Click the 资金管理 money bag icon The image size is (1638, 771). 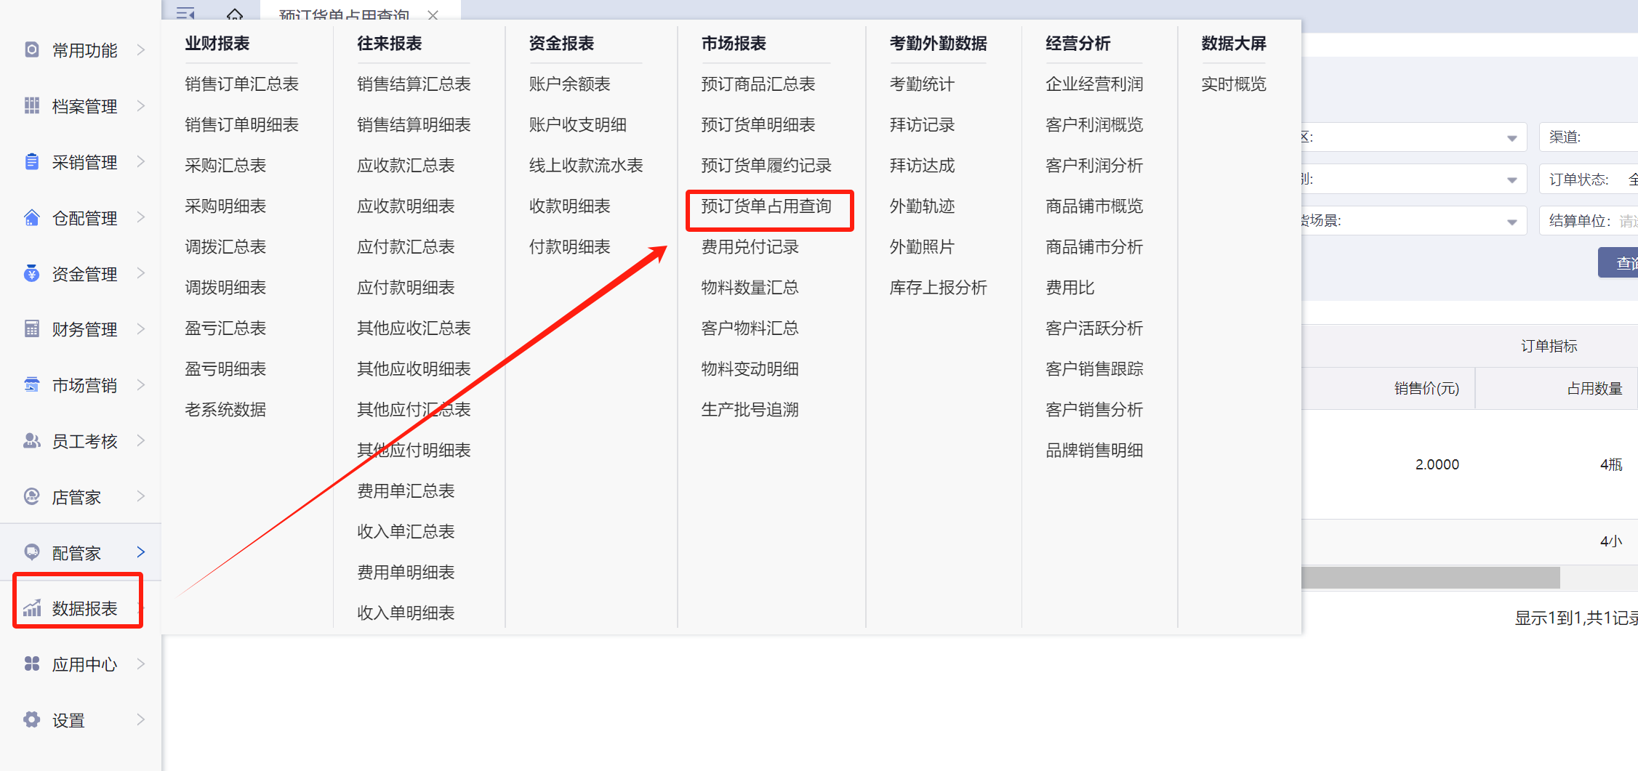[32, 273]
